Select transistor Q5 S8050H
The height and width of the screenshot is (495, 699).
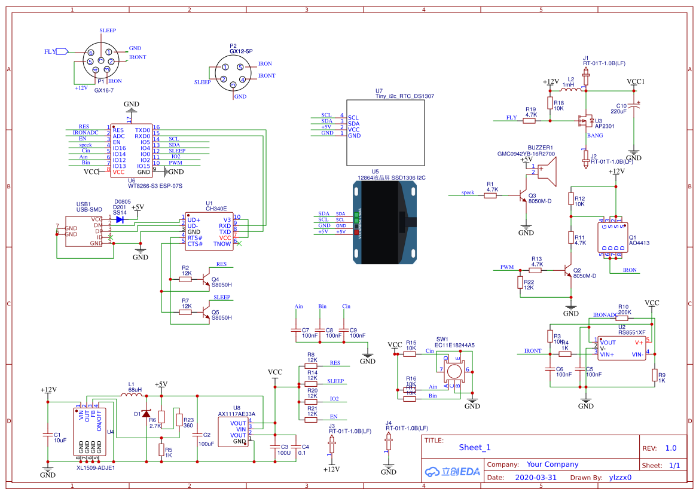[205, 312]
